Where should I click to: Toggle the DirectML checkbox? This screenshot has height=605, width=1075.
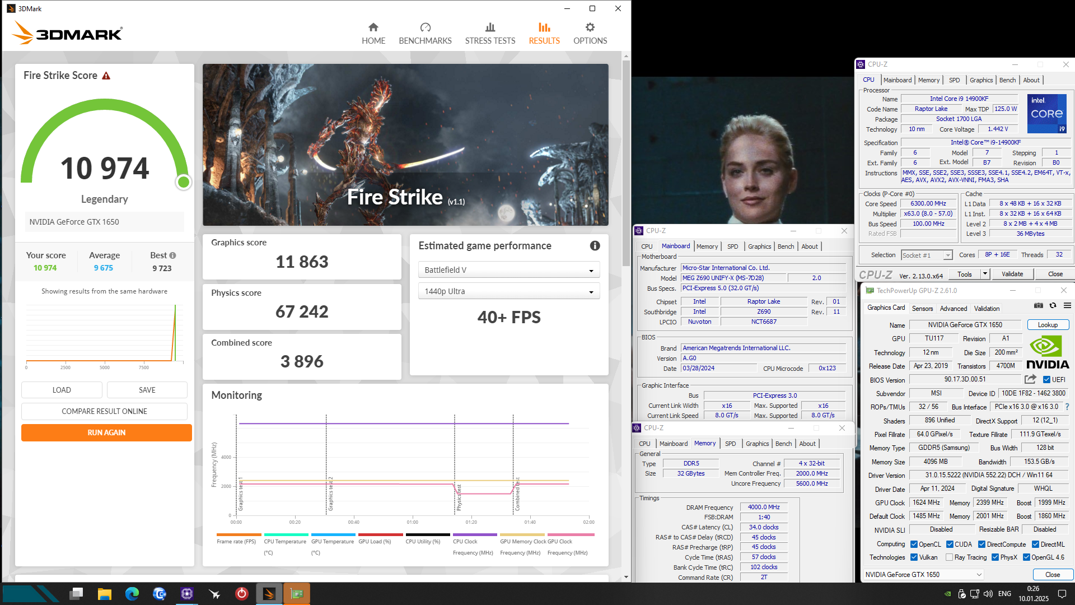pos(1035,544)
